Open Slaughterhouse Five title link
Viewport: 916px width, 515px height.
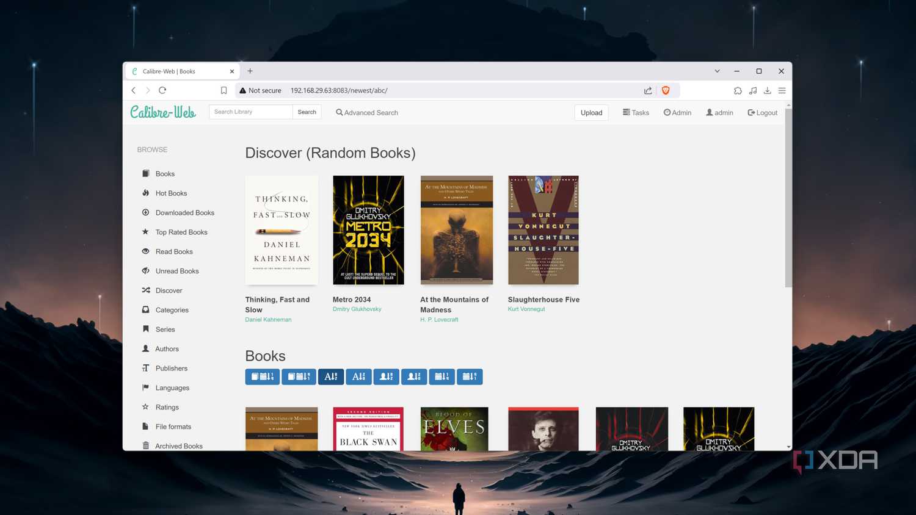(x=543, y=300)
